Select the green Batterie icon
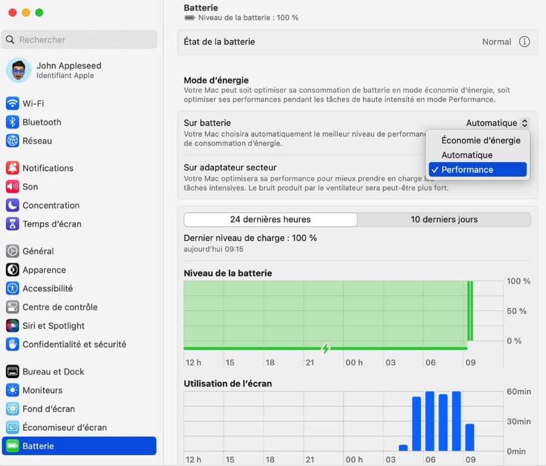Image resolution: width=546 pixels, height=466 pixels. pos(13,446)
